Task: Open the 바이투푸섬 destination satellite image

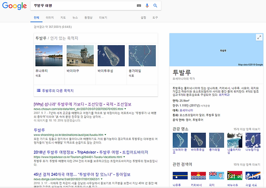Action: 111,56
